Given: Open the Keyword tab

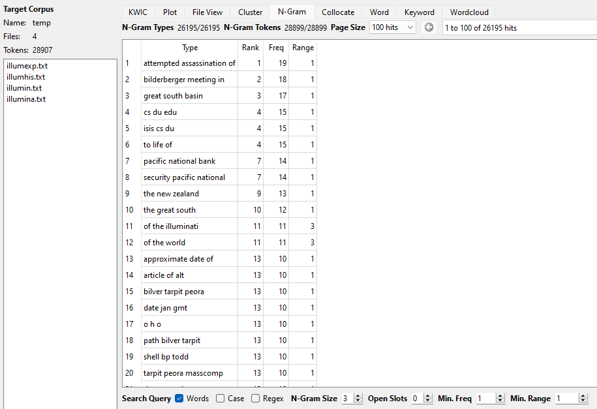Looking at the screenshot, I should [x=419, y=12].
